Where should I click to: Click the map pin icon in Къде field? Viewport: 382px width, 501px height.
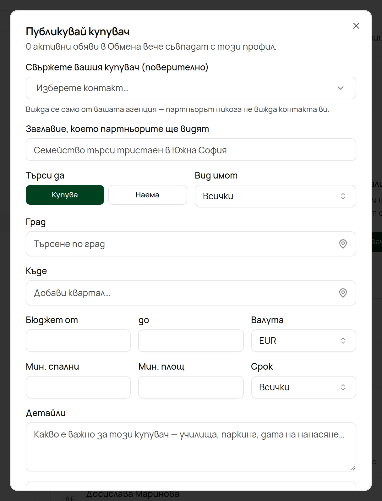point(343,293)
